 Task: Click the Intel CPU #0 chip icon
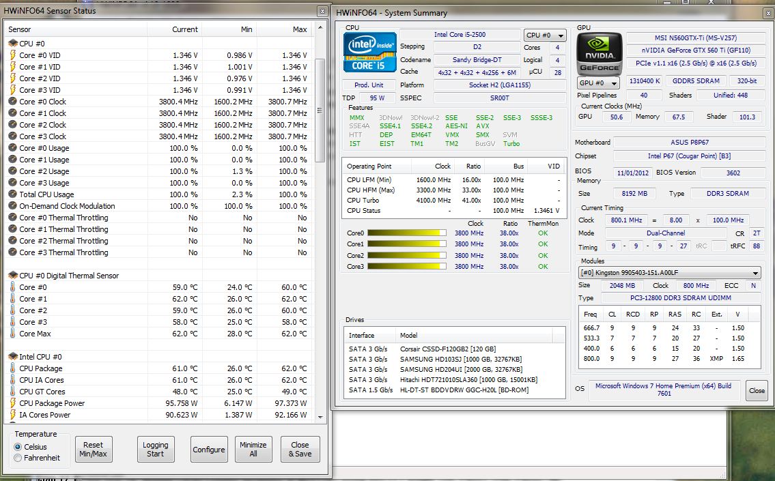[13, 357]
